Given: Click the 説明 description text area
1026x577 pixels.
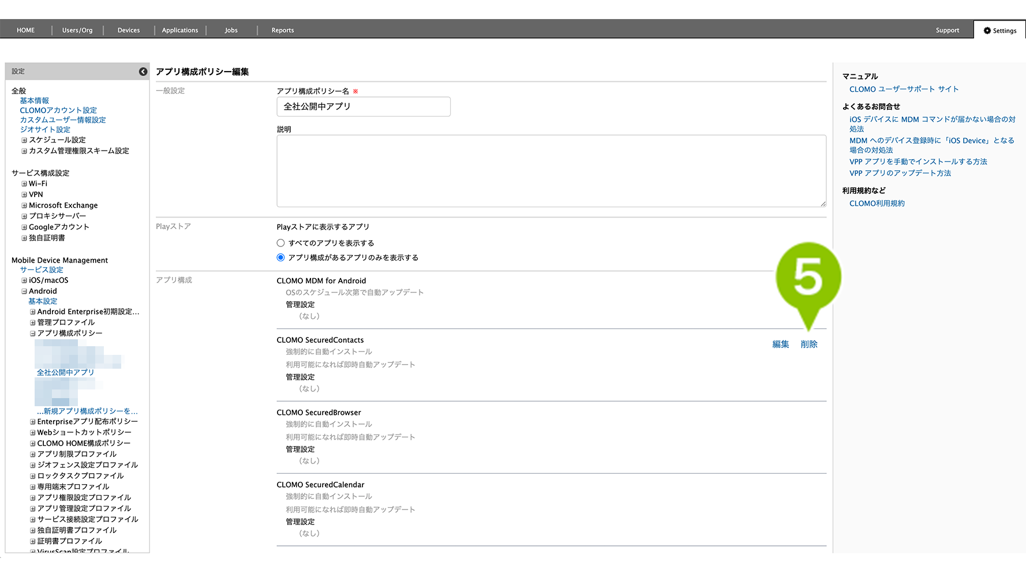Looking at the screenshot, I should 552,171.
